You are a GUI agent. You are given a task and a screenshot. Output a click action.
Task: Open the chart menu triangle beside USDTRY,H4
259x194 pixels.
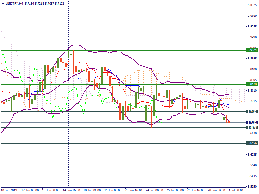click(x=3, y=3)
